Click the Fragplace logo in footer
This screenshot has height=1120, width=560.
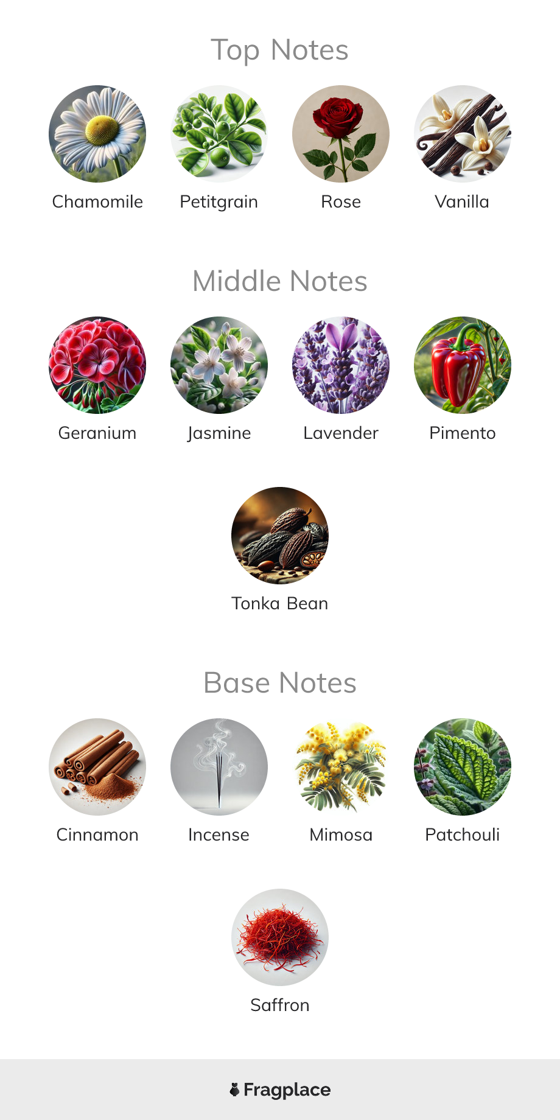pos(280,1090)
